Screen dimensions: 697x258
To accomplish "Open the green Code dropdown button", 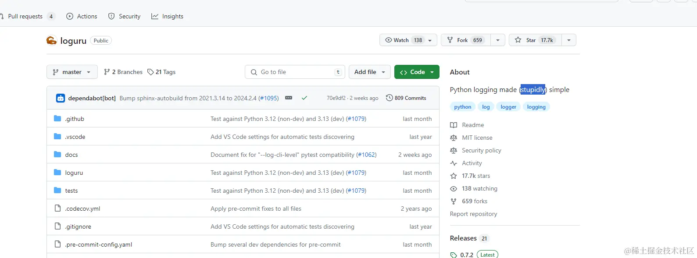I will click(417, 72).
